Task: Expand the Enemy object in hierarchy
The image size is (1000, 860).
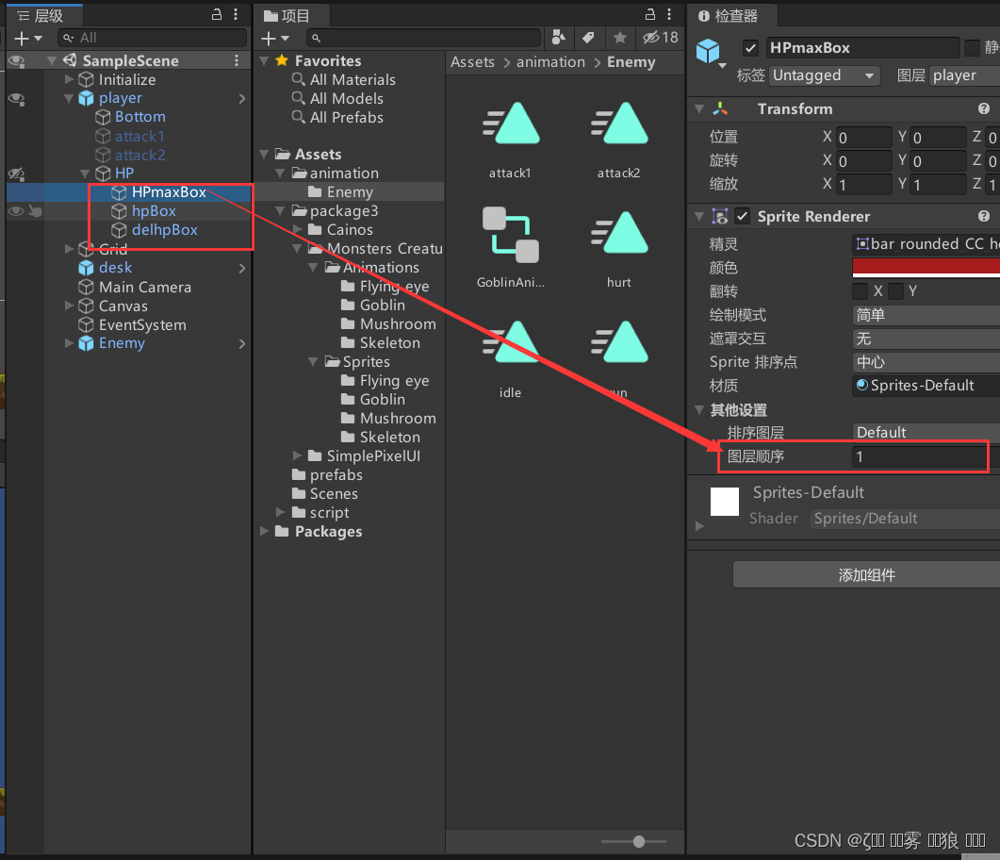Action: (x=69, y=343)
